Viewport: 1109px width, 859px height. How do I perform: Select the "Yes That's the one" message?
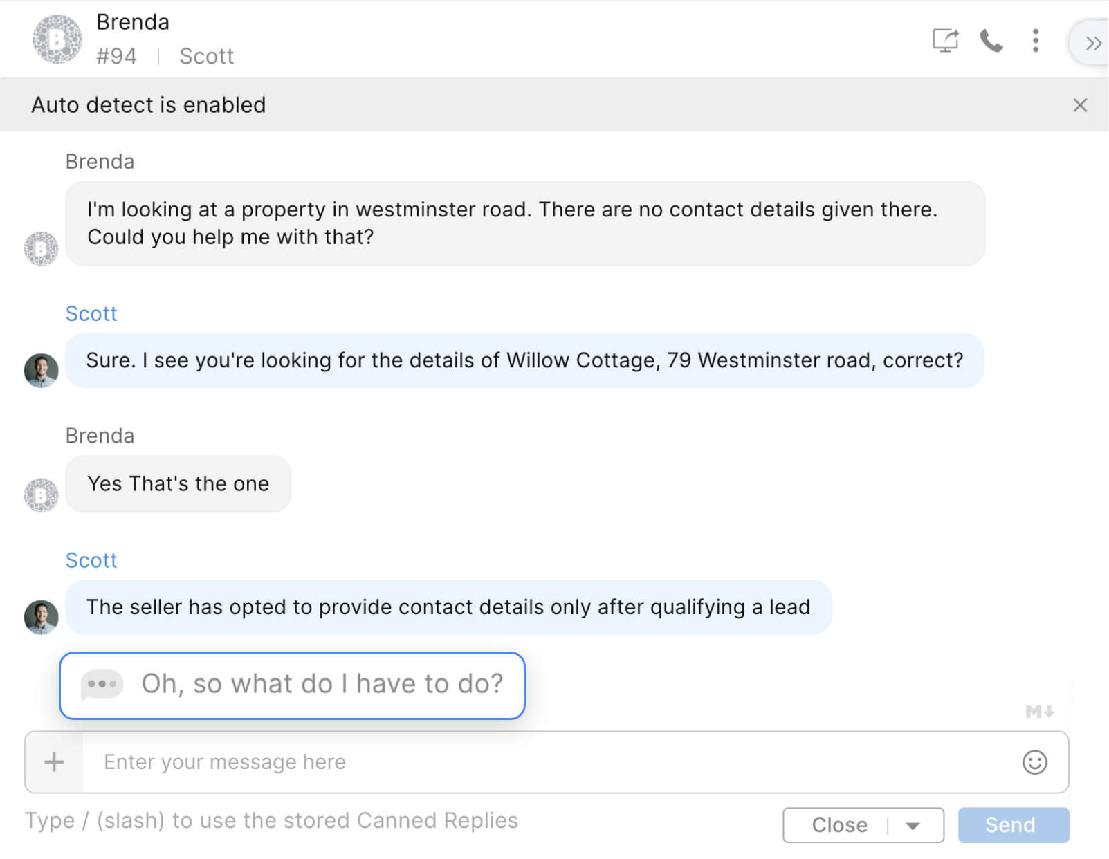pos(178,483)
